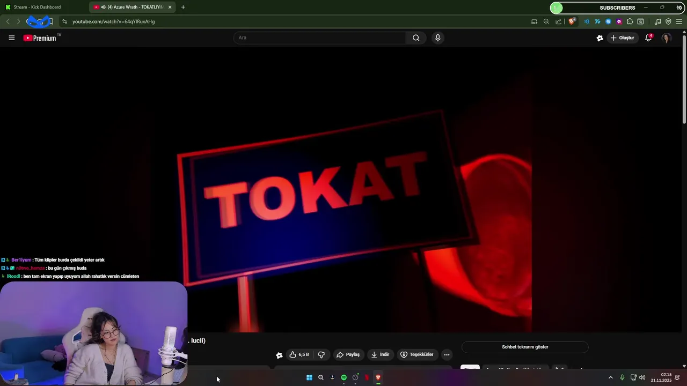Dislike the video with thumbs-down icon
Image resolution: width=687 pixels, height=386 pixels.
(x=321, y=354)
